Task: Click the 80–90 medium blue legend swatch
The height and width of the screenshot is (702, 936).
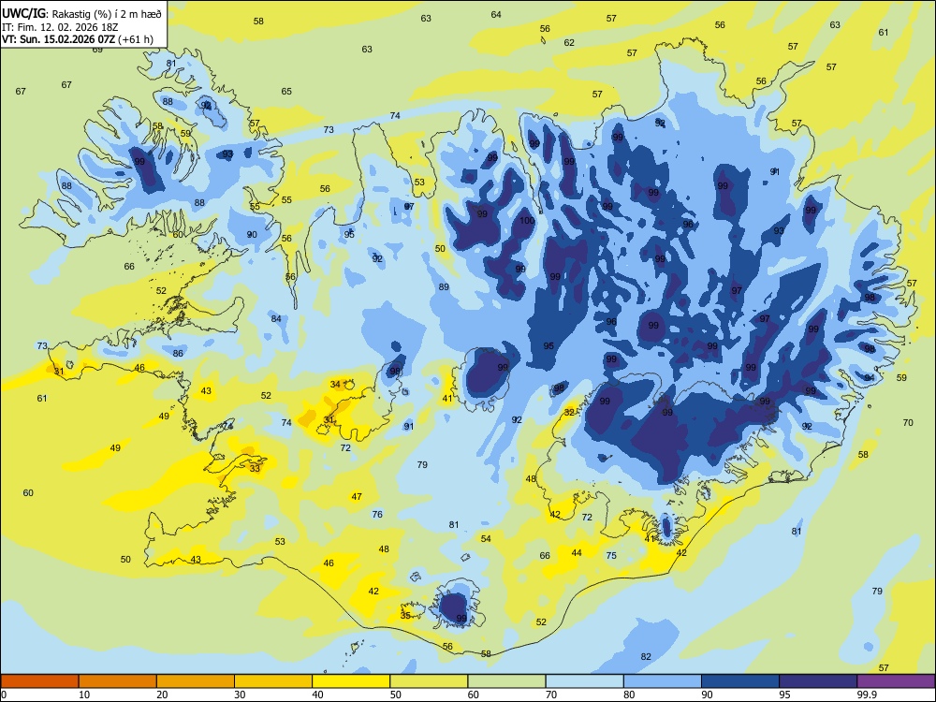Action: 663,681
